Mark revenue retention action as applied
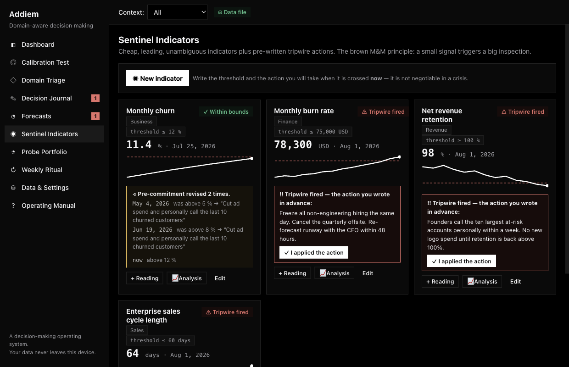 tap(462, 261)
